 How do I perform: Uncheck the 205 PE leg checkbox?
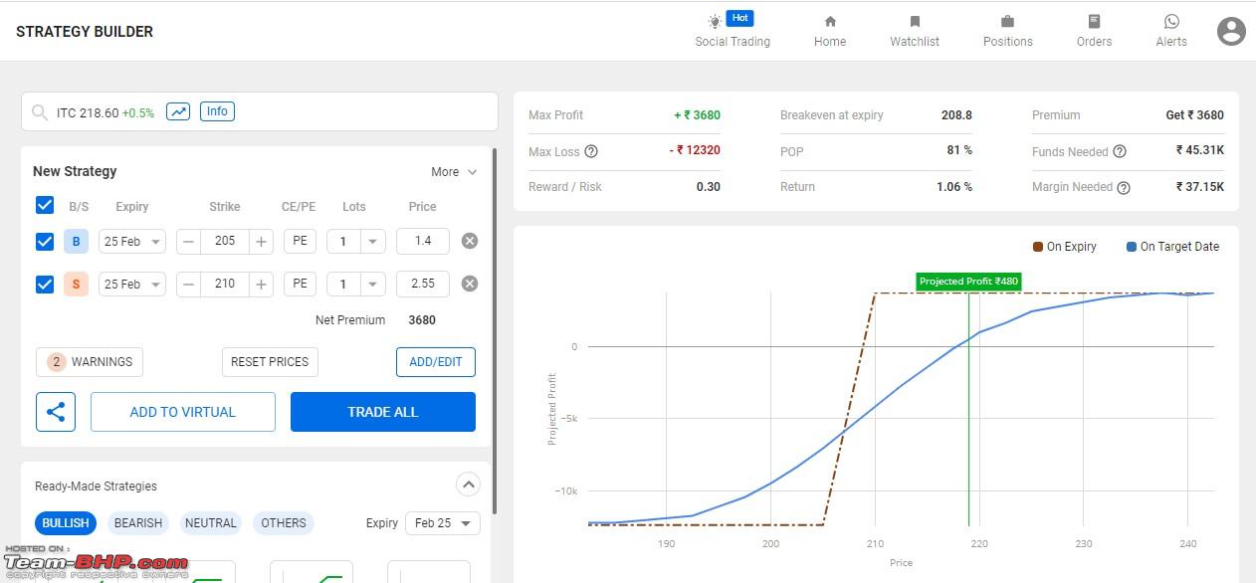[x=45, y=241]
